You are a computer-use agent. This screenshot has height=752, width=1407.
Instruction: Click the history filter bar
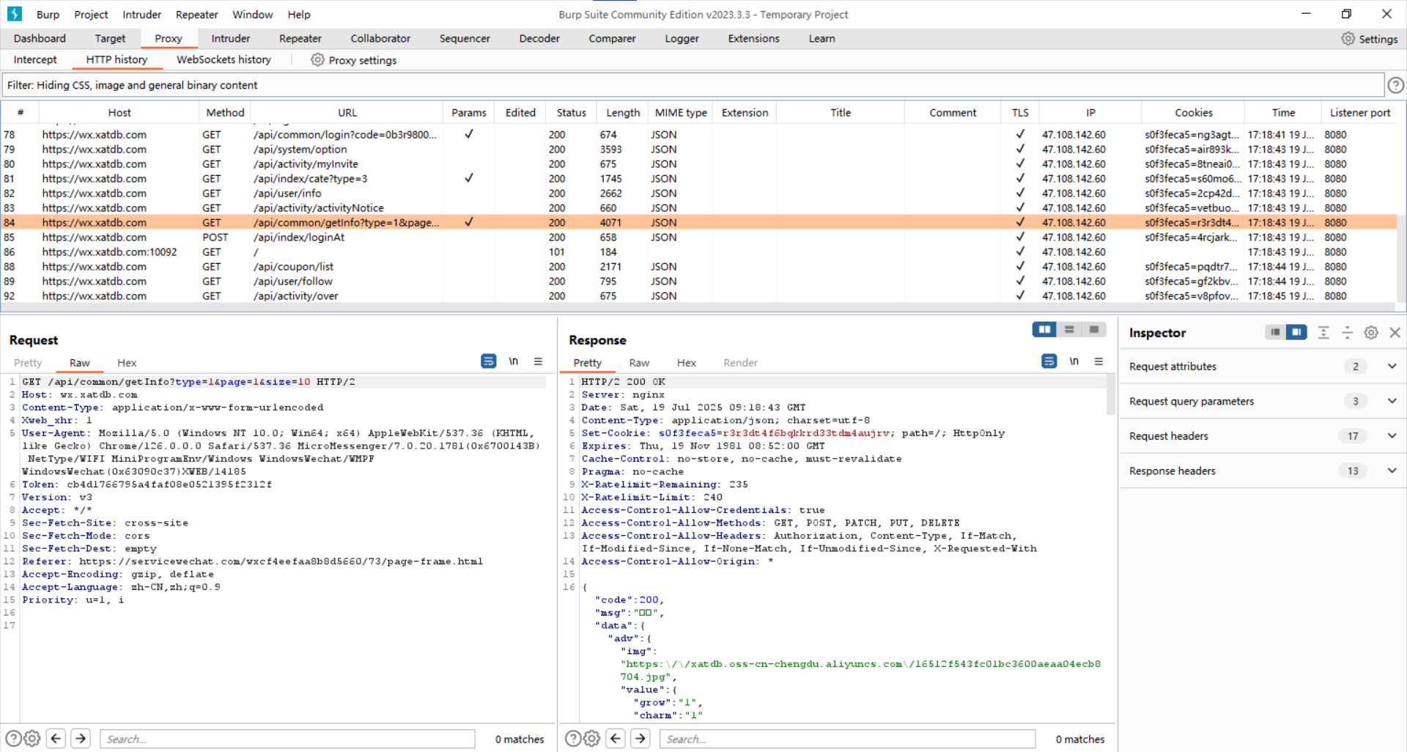693,85
